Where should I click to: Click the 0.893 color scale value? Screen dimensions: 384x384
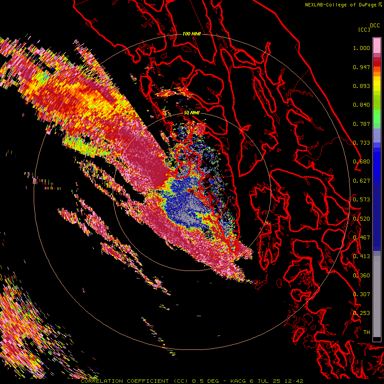[361, 86]
